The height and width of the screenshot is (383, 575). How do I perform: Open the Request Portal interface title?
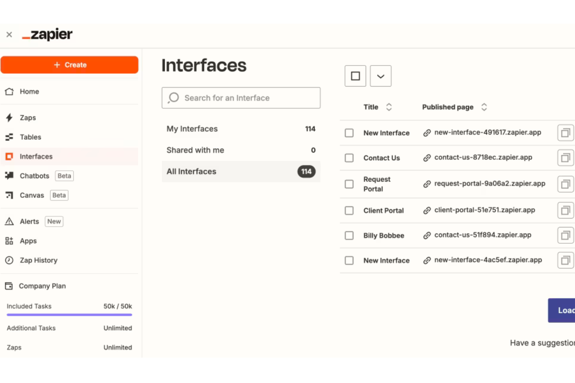377,184
